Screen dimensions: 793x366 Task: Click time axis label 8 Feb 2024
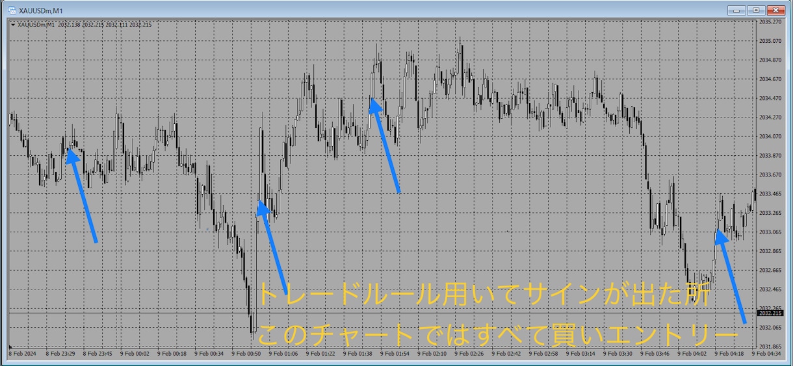21,354
